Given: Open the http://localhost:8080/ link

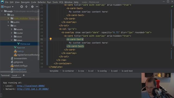Looking at the screenshot, I should [x=31, y=86].
